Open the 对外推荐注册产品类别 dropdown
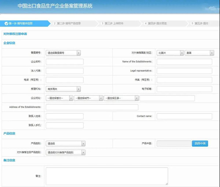 coord(65,152)
